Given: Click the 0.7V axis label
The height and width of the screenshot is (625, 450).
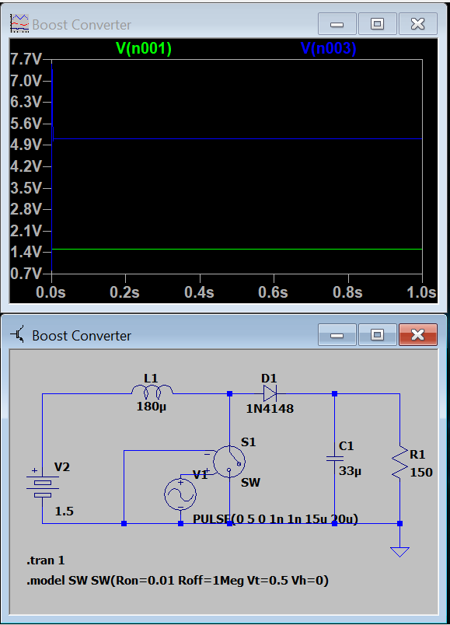Looking at the screenshot, I should (x=26, y=274).
